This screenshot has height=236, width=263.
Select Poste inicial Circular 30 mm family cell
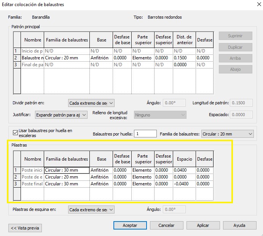coord(67,170)
